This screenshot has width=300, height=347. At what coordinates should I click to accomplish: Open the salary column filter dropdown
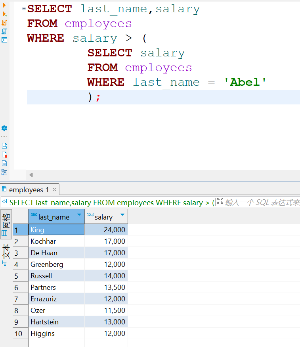pos(122,215)
